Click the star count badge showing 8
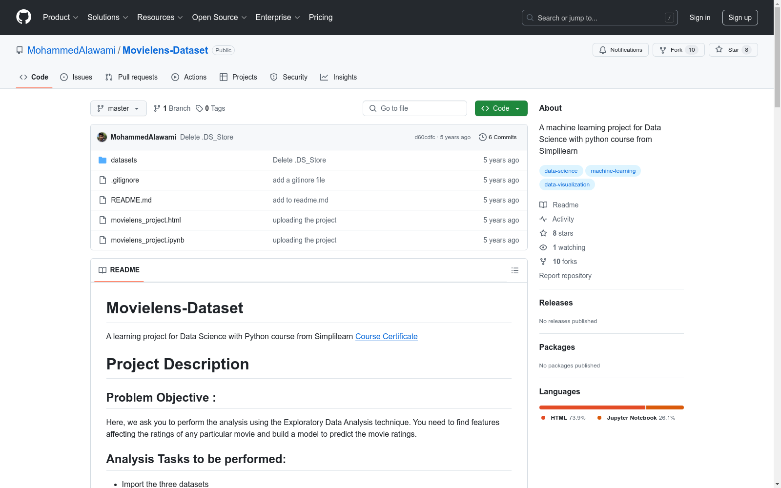The height and width of the screenshot is (488, 781). coord(746,50)
